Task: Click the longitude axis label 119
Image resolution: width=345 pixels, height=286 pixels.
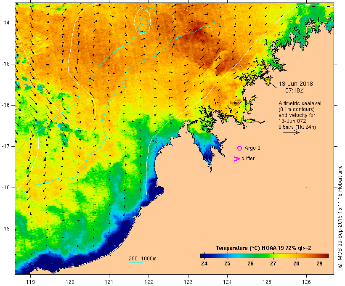Action: coord(30,282)
